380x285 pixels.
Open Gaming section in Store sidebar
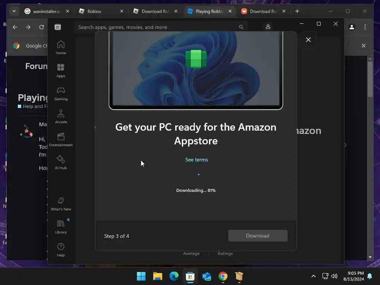point(60,94)
